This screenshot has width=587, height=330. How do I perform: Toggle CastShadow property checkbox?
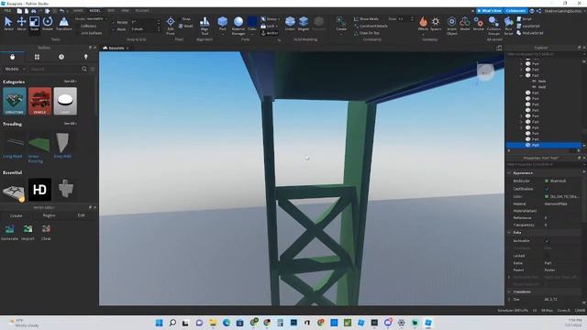(547, 189)
